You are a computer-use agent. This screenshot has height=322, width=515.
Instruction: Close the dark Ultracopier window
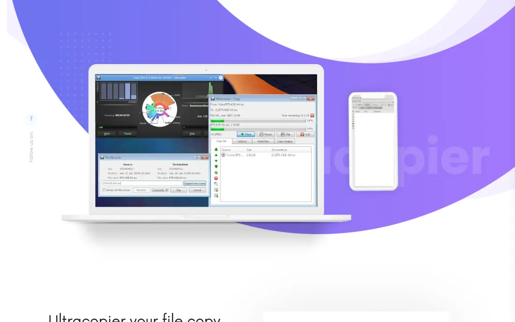point(221,78)
